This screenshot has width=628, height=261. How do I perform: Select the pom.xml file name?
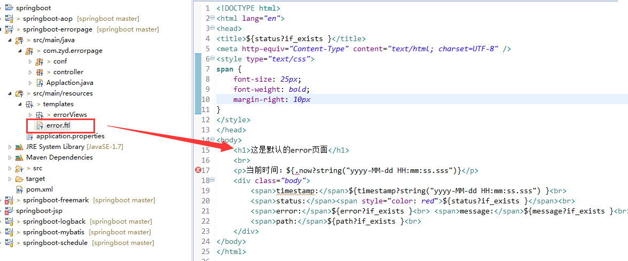[x=40, y=189]
